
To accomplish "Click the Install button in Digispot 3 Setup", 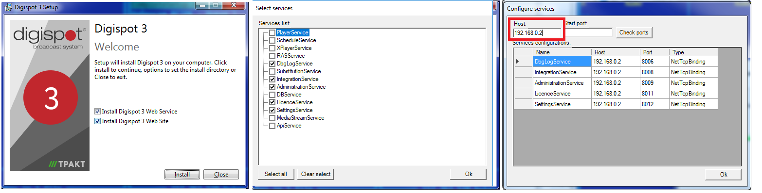I will click(182, 175).
